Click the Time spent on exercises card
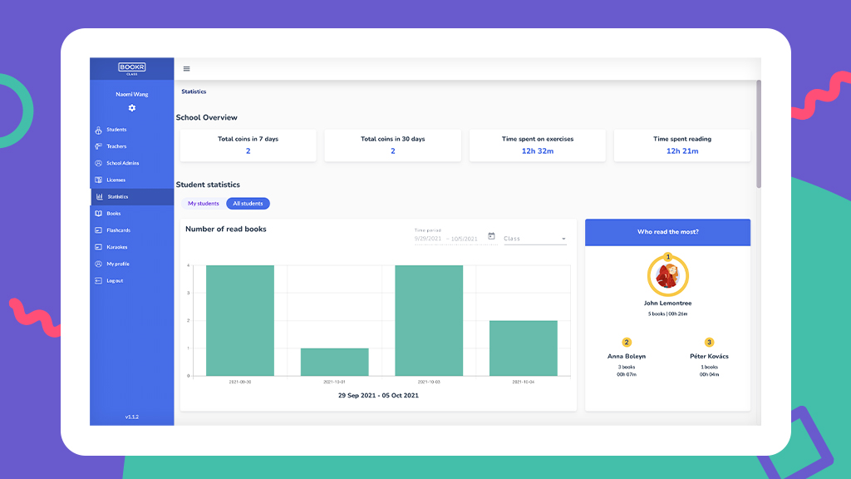The height and width of the screenshot is (479, 851). pyautogui.click(x=538, y=146)
